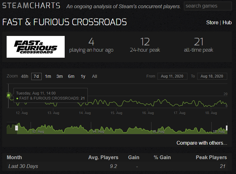Set chart zoom to 1y
The image size is (236, 174).
coord(83,76)
